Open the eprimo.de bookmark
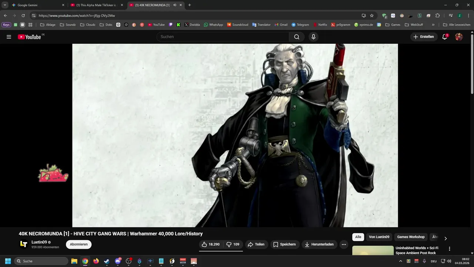 pos(363,25)
